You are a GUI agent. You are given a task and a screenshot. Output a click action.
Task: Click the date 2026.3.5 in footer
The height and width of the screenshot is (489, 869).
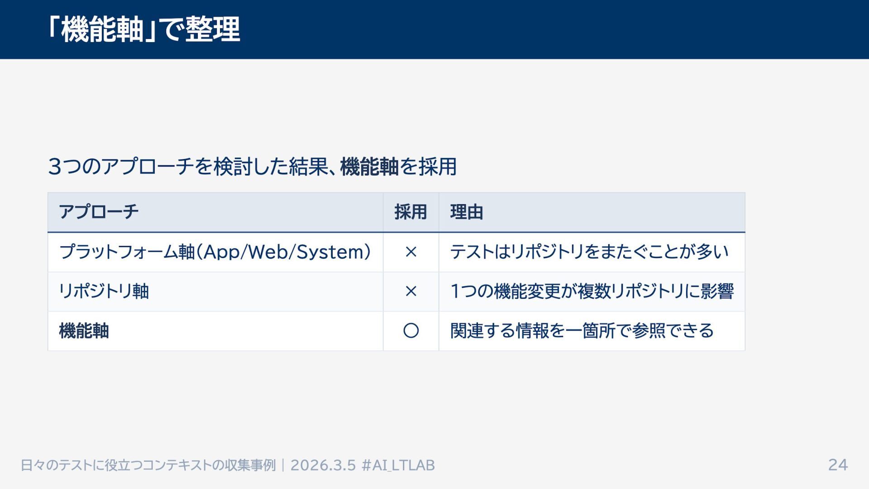(x=323, y=465)
